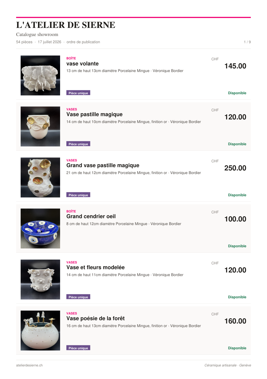
Task: Click VASES label above Vase et fleurs modelée
Action: click(x=72, y=262)
